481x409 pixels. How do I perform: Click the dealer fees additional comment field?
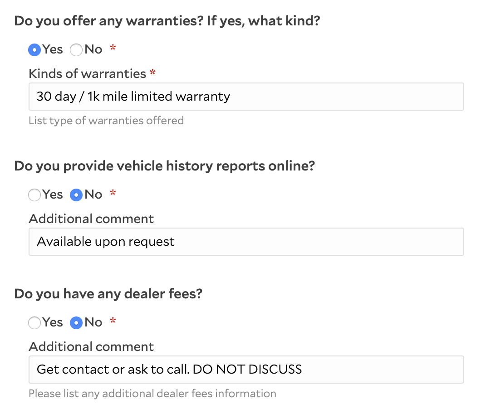pos(246,370)
